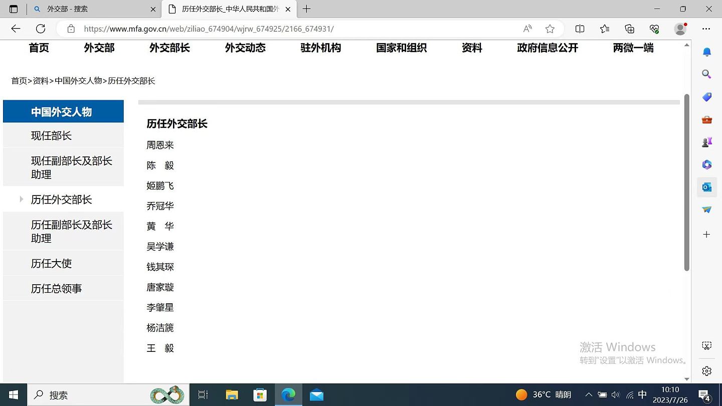
Task: Select 历任副部长及部长助理 in sidebar
Action: pos(63,232)
